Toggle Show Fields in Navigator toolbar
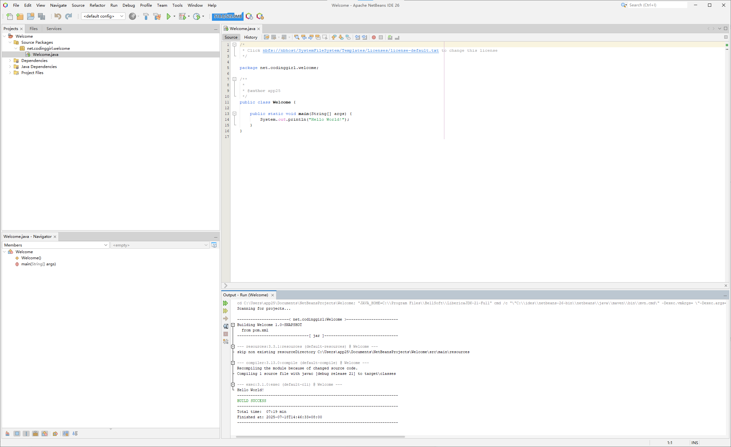 pyautogui.click(x=17, y=434)
